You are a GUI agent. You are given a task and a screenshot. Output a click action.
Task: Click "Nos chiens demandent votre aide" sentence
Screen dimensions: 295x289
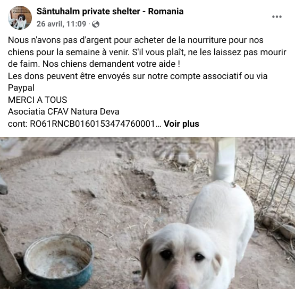111,64
